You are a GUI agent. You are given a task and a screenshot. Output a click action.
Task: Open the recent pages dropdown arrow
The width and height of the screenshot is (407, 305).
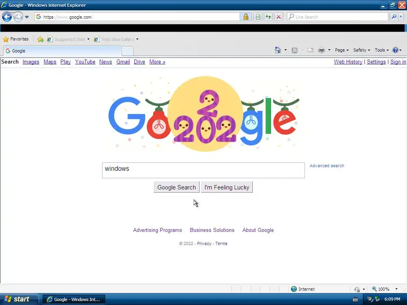pyautogui.click(x=27, y=17)
